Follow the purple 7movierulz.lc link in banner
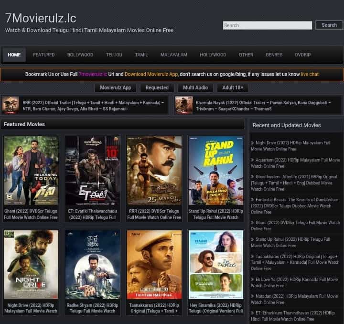The image size is (344, 324). tap(93, 74)
